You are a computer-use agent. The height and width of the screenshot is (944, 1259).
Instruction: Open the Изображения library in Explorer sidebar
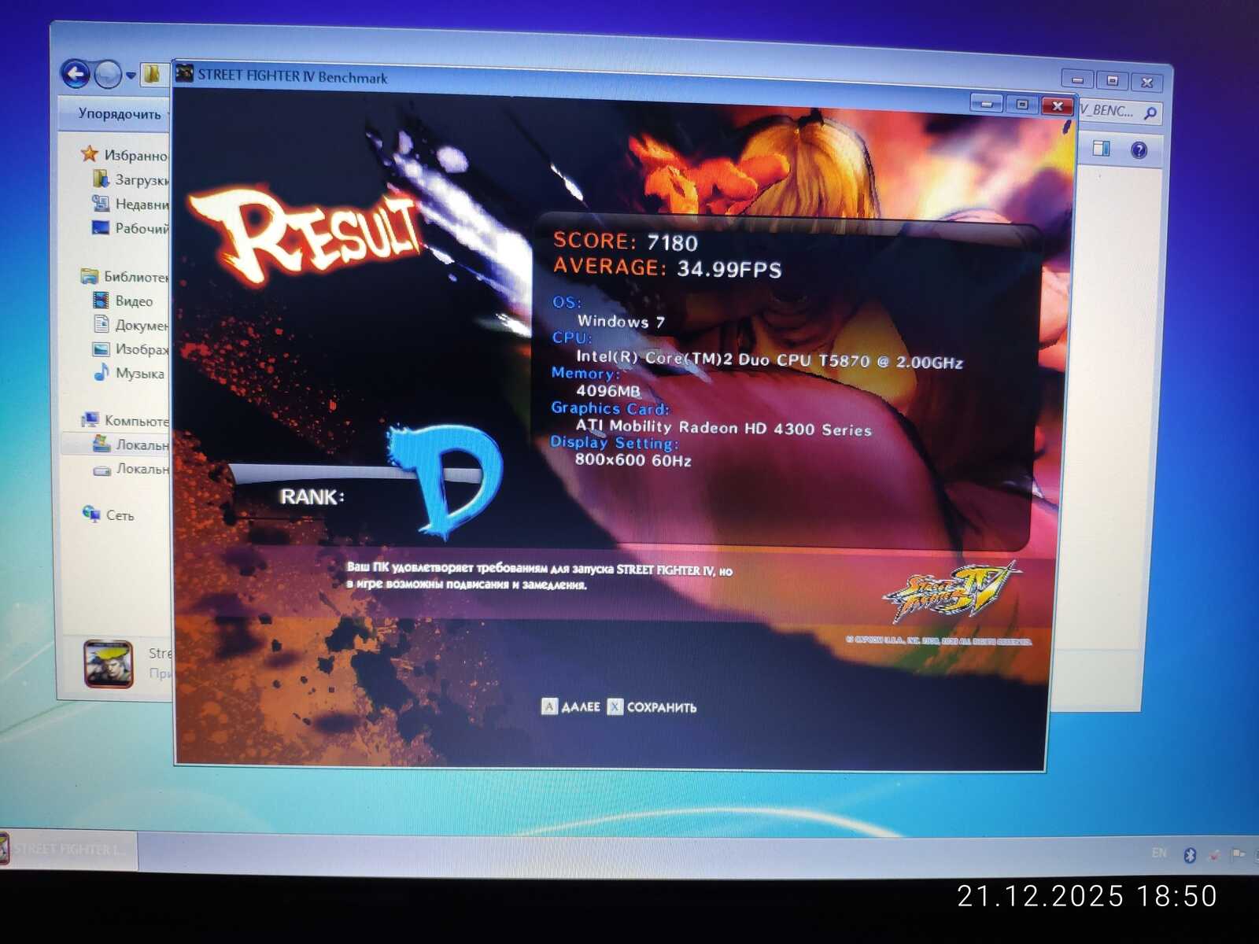pos(131,348)
